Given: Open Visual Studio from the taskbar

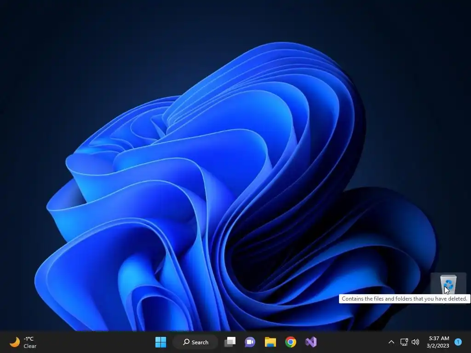Looking at the screenshot, I should point(311,342).
